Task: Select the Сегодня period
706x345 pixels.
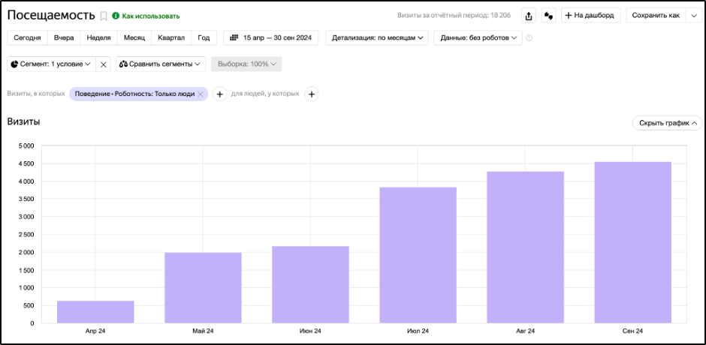Action: point(27,37)
